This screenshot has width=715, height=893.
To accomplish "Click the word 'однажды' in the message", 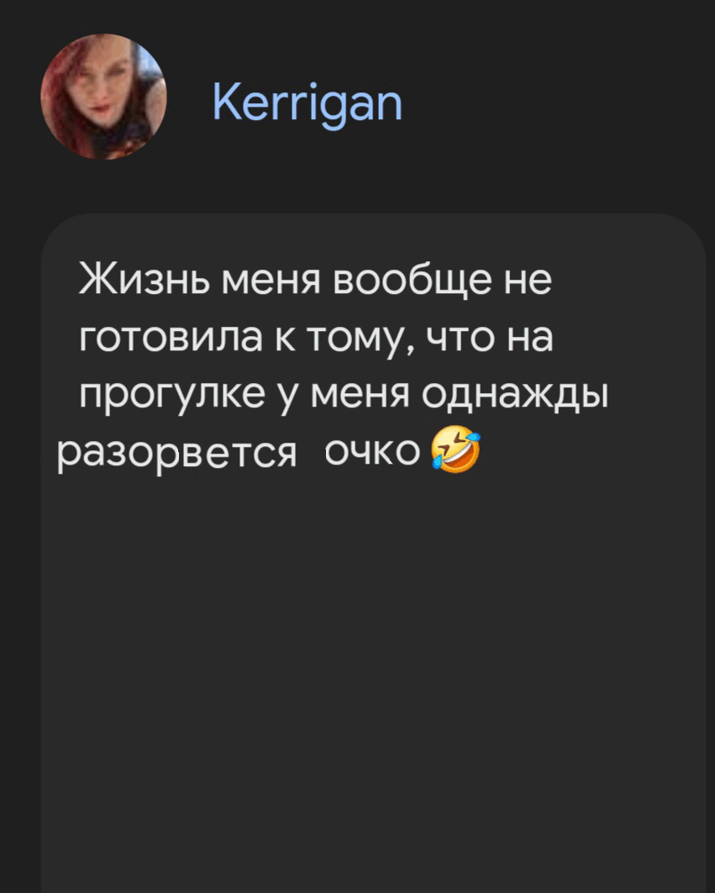I will [x=516, y=396].
